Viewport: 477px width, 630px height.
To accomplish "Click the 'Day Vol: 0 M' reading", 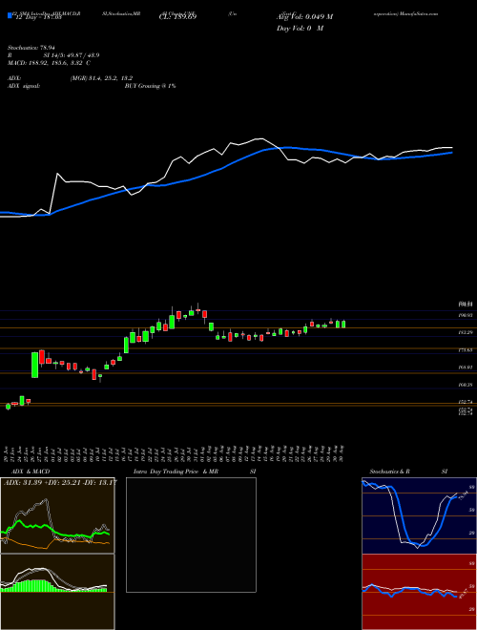I will (300, 28).
